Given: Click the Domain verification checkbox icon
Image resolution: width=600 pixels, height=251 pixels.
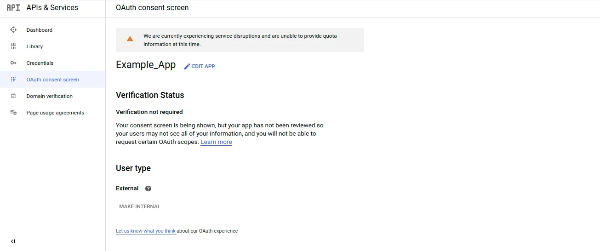Looking at the screenshot, I should coord(13,96).
